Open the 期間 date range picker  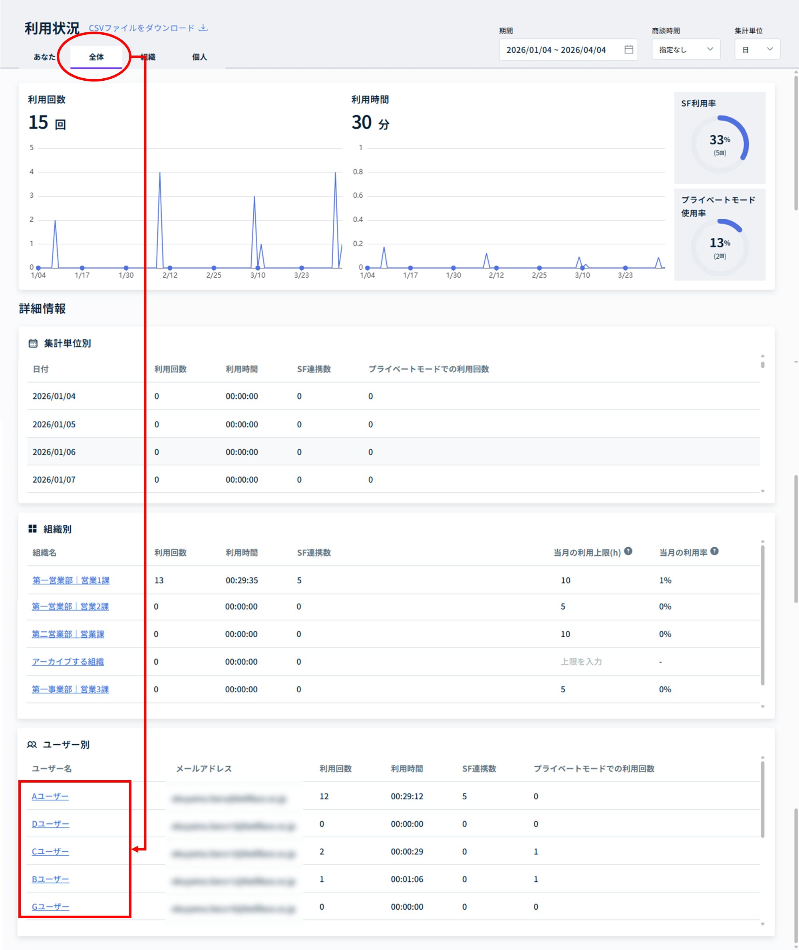pyautogui.click(x=562, y=50)
